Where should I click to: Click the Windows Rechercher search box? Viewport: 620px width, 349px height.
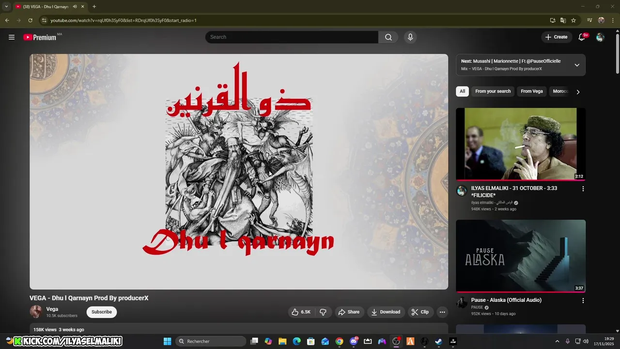pyautogui.click(x=211, y=341)
